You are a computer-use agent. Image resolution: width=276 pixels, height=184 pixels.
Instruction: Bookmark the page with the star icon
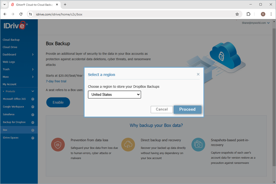coord(237,14)
